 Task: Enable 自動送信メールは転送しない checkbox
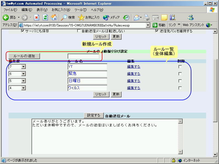[79, 31]
